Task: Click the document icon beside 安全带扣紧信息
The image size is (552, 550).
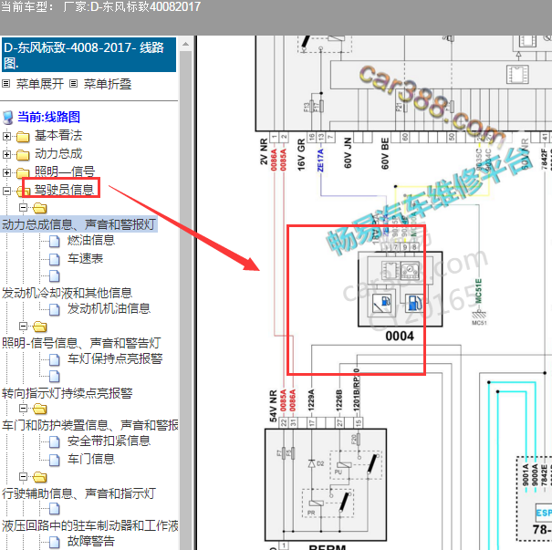Action: click(x=54, y=442)
